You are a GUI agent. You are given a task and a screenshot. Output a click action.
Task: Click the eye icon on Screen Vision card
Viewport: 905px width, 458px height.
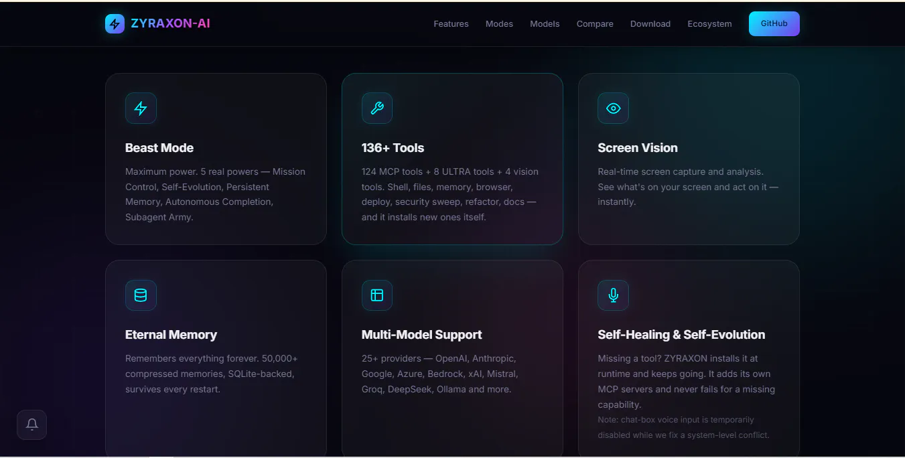pyautogui.click(x=613, y=108)
